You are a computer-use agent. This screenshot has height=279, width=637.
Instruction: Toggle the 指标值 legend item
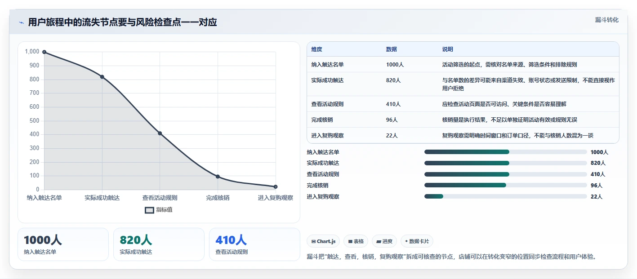point(159,210)
